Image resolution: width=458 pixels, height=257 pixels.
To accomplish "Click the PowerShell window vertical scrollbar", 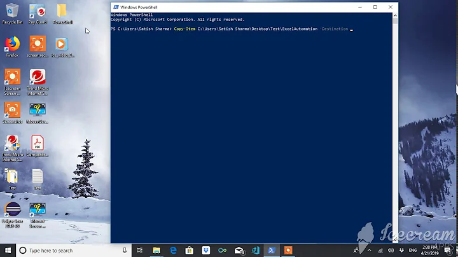I will click(395, 127).
